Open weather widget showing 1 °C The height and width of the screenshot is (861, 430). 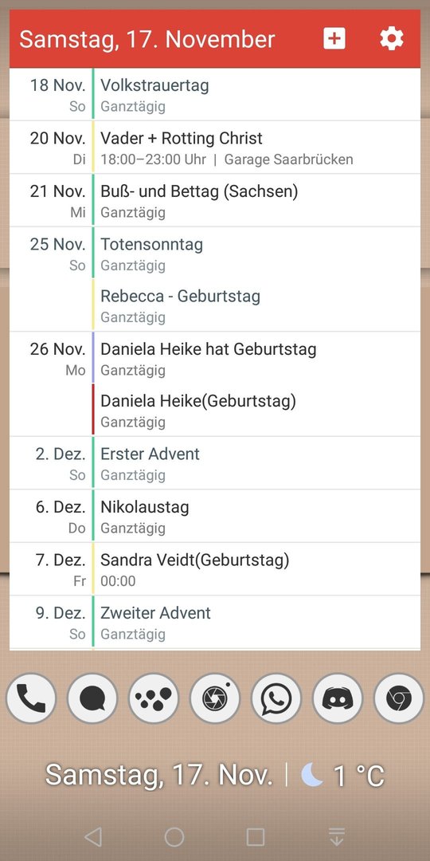tap(342, 775)
